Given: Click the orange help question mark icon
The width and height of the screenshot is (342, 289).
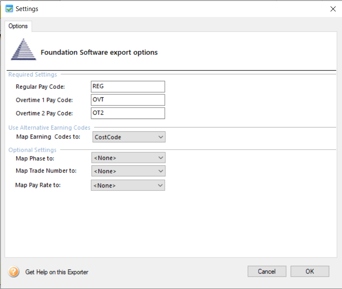Looking at the screenshot, I should (14, 272).
